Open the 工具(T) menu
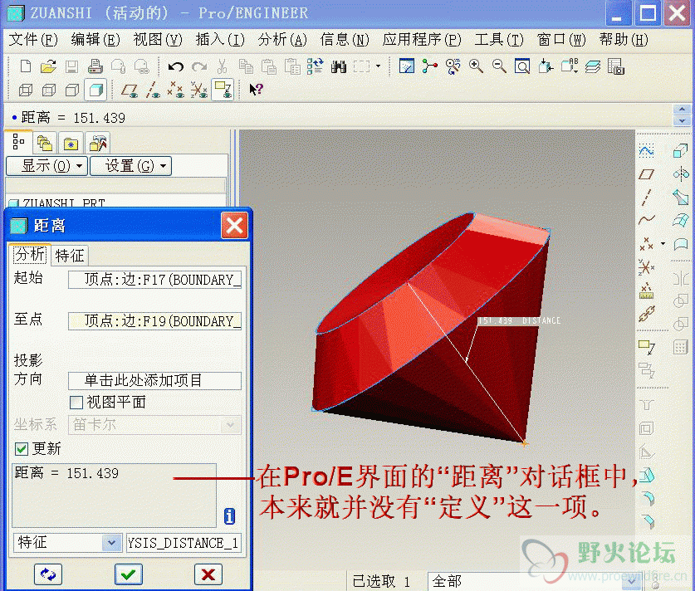Image resolution: width=695 pixels, height=591 pixels. (499, 40)
